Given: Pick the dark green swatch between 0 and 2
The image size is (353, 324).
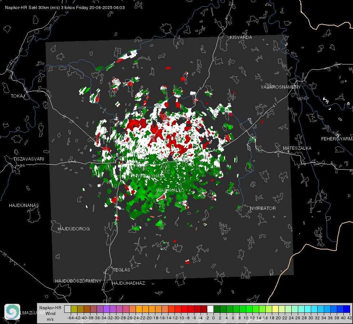Looking at the screenshot, I should point(217,309).
